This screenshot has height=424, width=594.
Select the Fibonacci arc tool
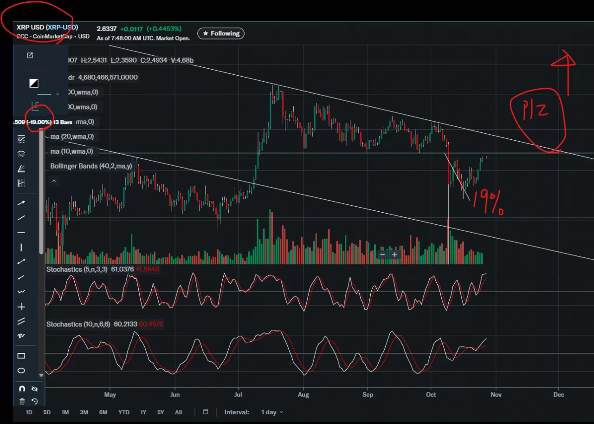(x=21, y=153)
